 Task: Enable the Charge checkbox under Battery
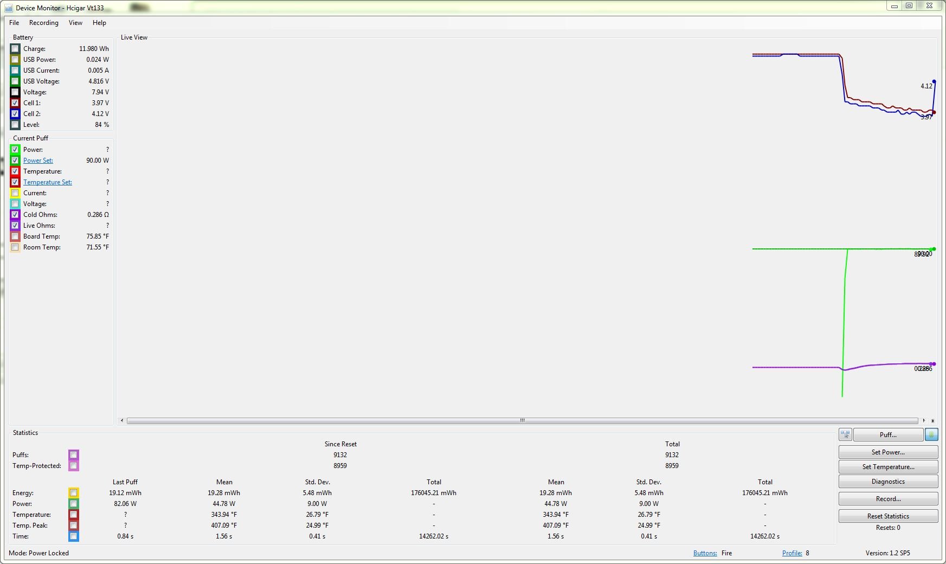pyautogui.click(x=15, y=49)
